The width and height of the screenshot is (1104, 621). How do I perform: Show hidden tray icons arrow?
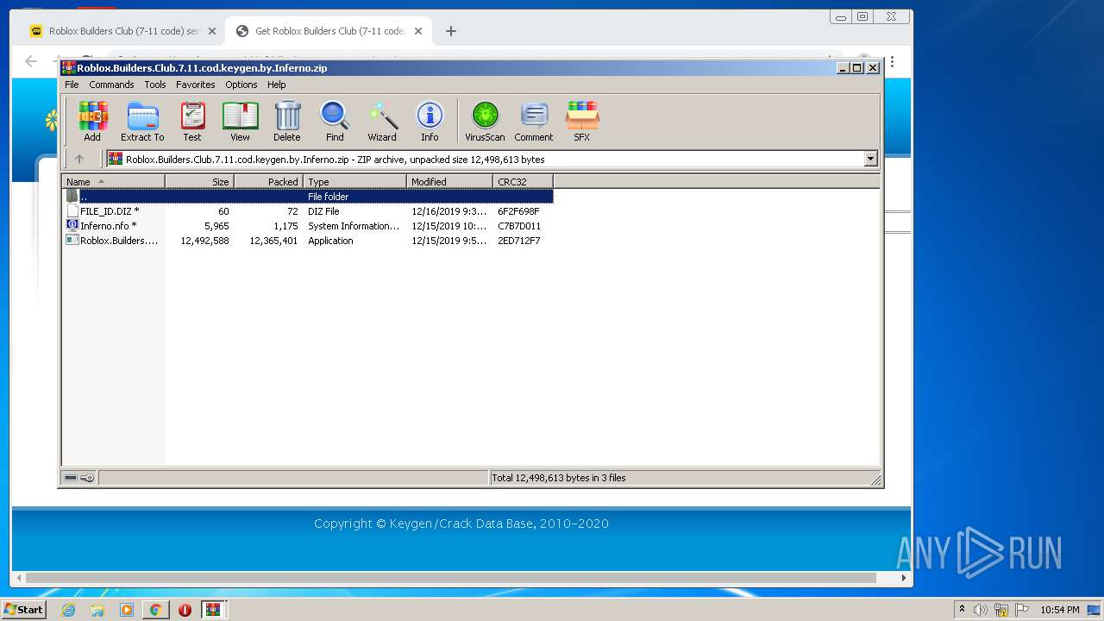click(963, 610)
